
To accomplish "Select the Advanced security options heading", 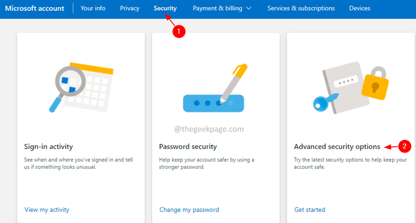I will coord(337,147).
